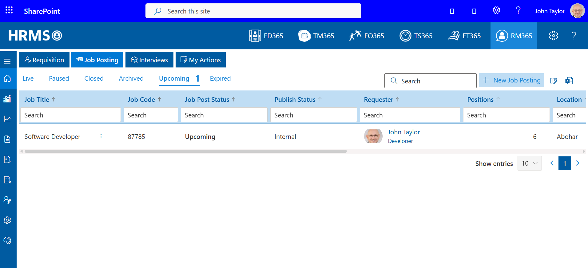The width and height of the screenshot is (588, 268).
Task: Click the palette theme icon in sidebar
Action: (x=7, y=240)
